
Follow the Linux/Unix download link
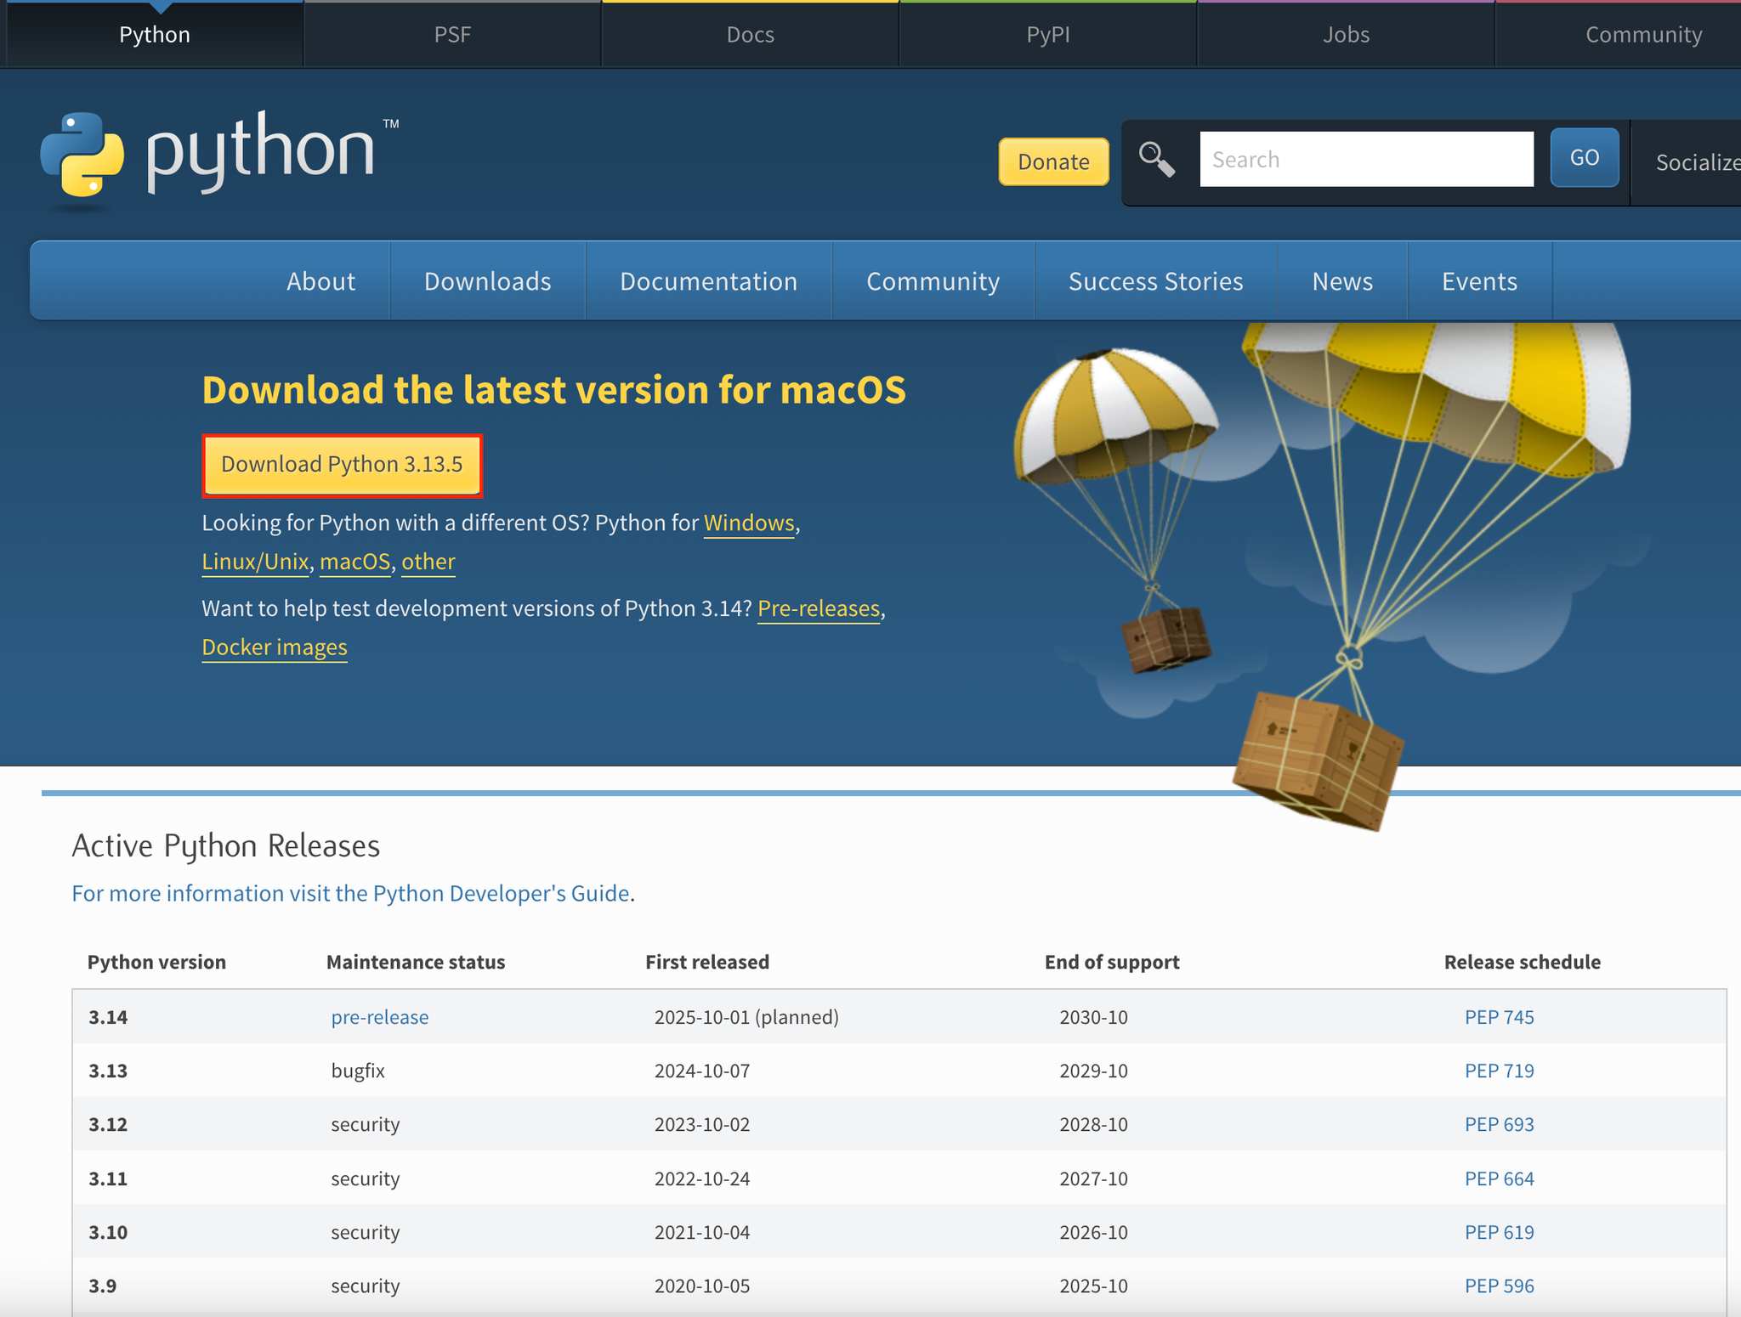[255, 562]
